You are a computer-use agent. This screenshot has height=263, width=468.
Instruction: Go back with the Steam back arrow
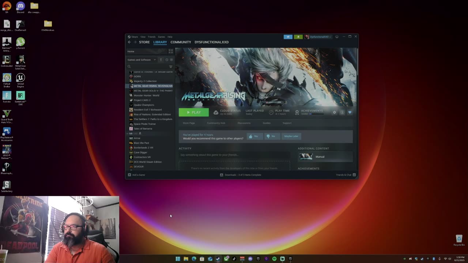129,42
